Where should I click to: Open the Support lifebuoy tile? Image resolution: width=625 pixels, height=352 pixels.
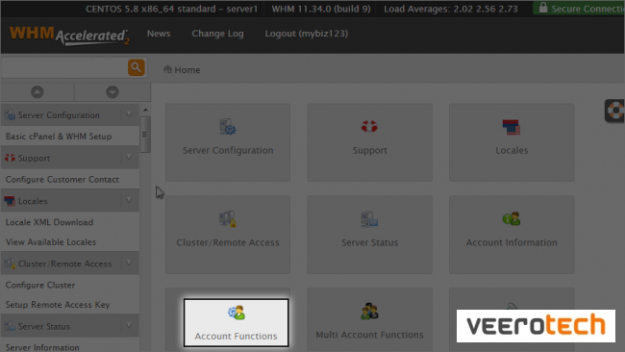point(369,142)
